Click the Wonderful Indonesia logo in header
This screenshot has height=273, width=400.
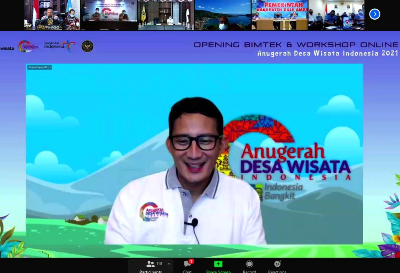point(60,46)
